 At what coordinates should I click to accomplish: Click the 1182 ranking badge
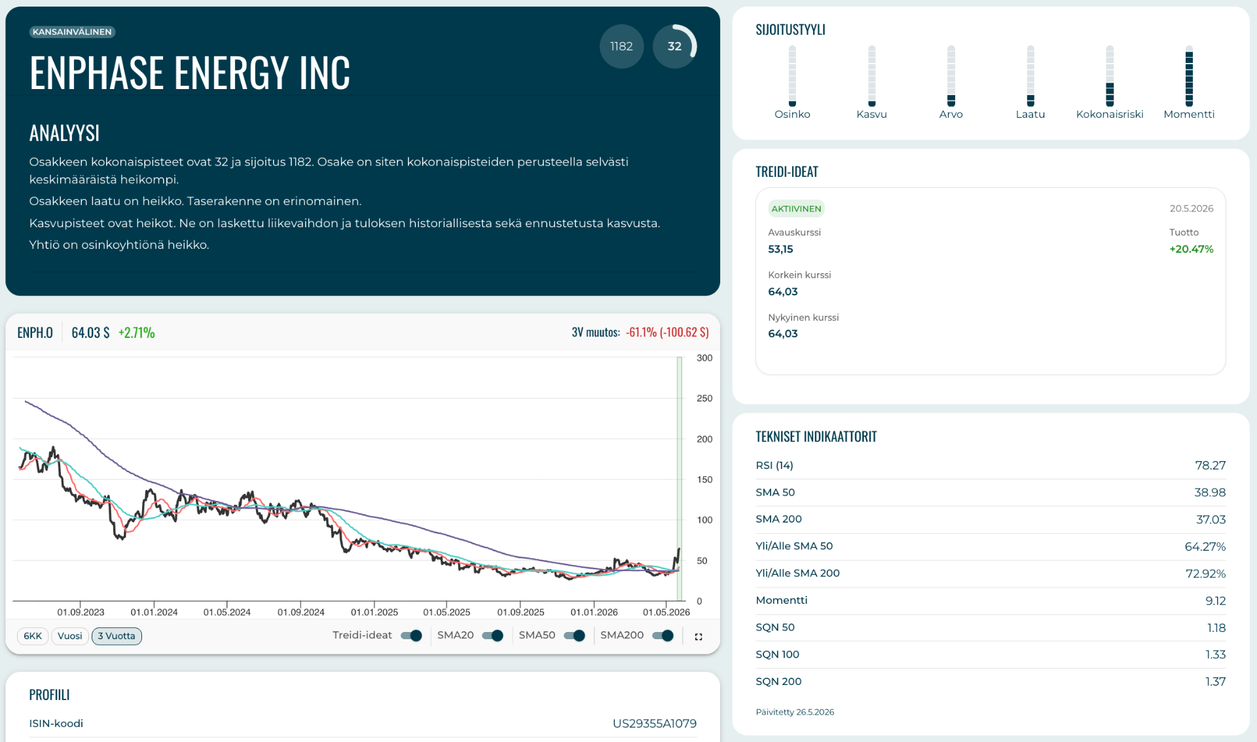(621, 46)
